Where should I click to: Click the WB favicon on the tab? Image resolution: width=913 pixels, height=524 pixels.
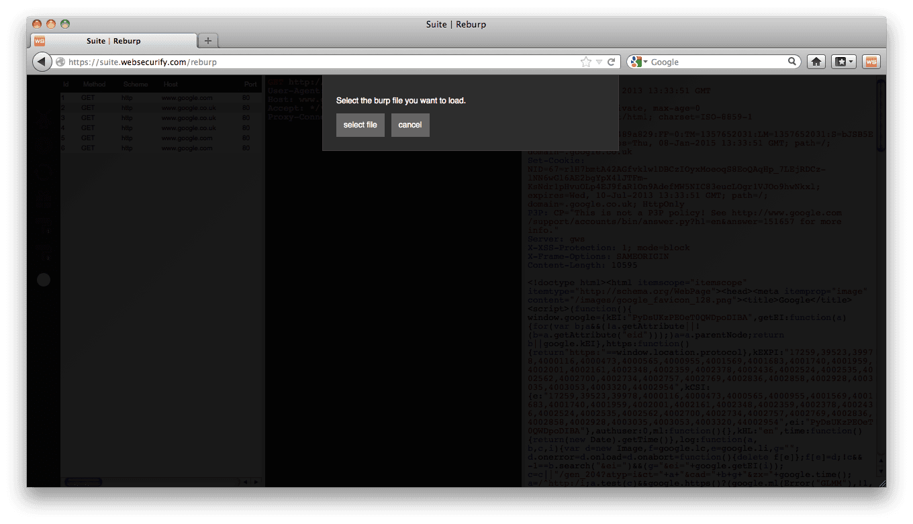coord(40,41)
